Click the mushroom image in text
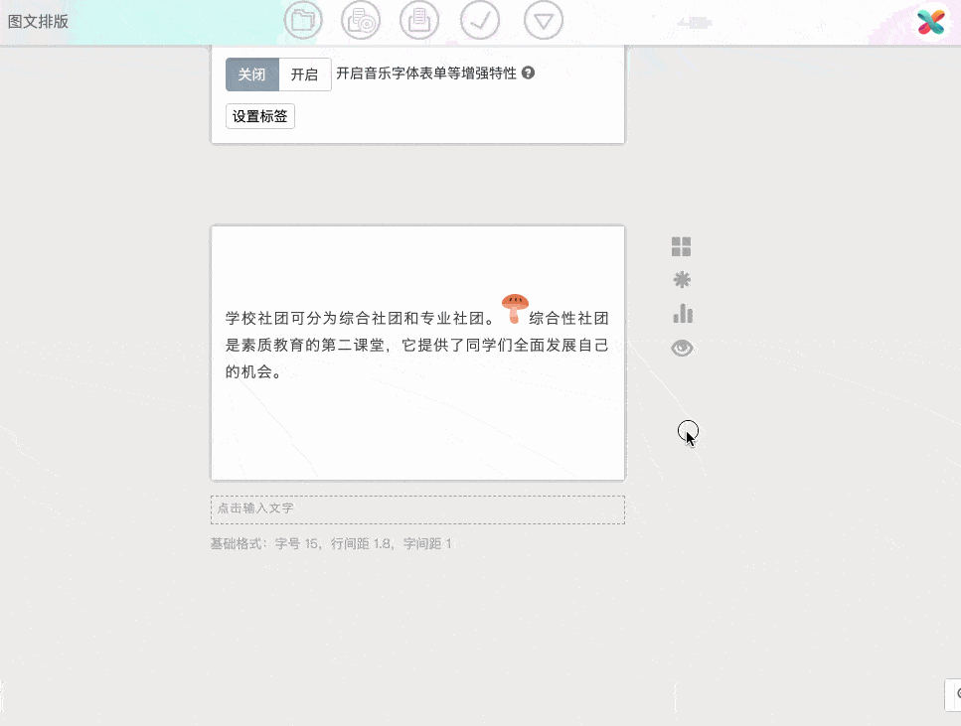The width and height of the screenshot is (961, 726). click(515, 309)
